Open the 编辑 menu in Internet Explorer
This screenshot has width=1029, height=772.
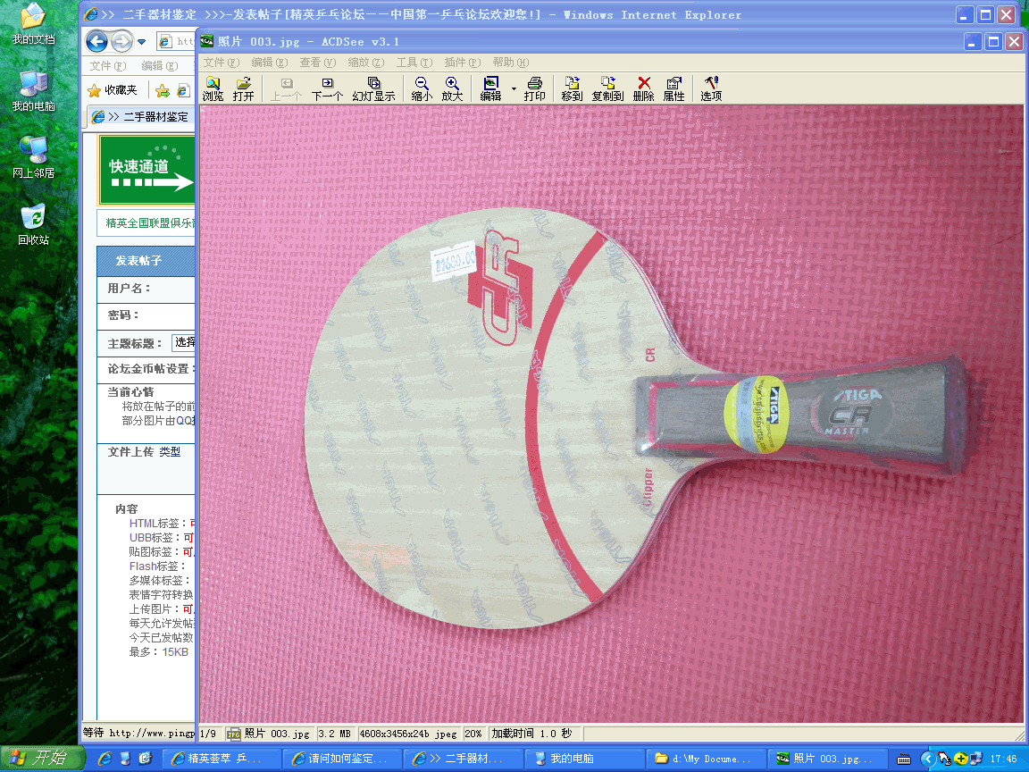(x=160, y=65)
